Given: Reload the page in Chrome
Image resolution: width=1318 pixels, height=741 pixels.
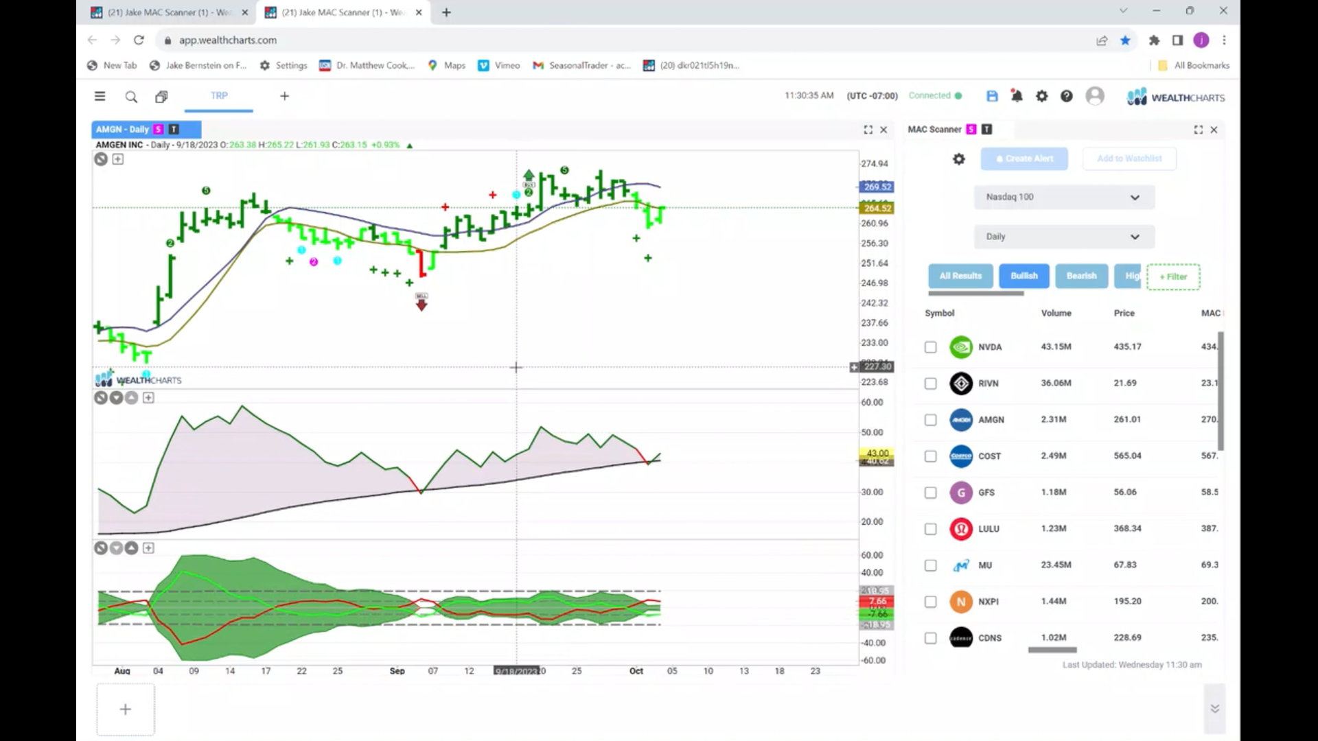Looking at the screenshot, I should pyautogui.click(x=139, y=40).
